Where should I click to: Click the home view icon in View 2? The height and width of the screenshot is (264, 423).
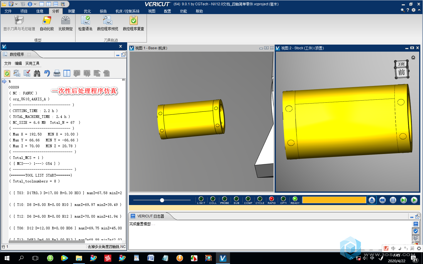413,57
